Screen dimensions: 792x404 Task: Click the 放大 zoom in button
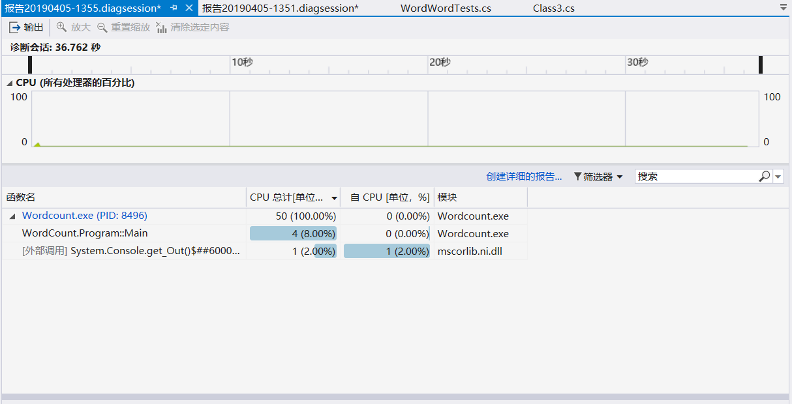74,27
